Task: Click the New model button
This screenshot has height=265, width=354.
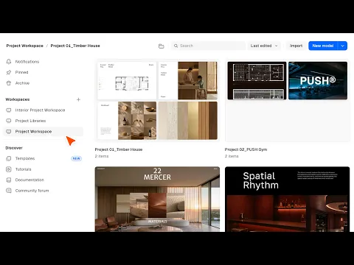Action: 323,46
